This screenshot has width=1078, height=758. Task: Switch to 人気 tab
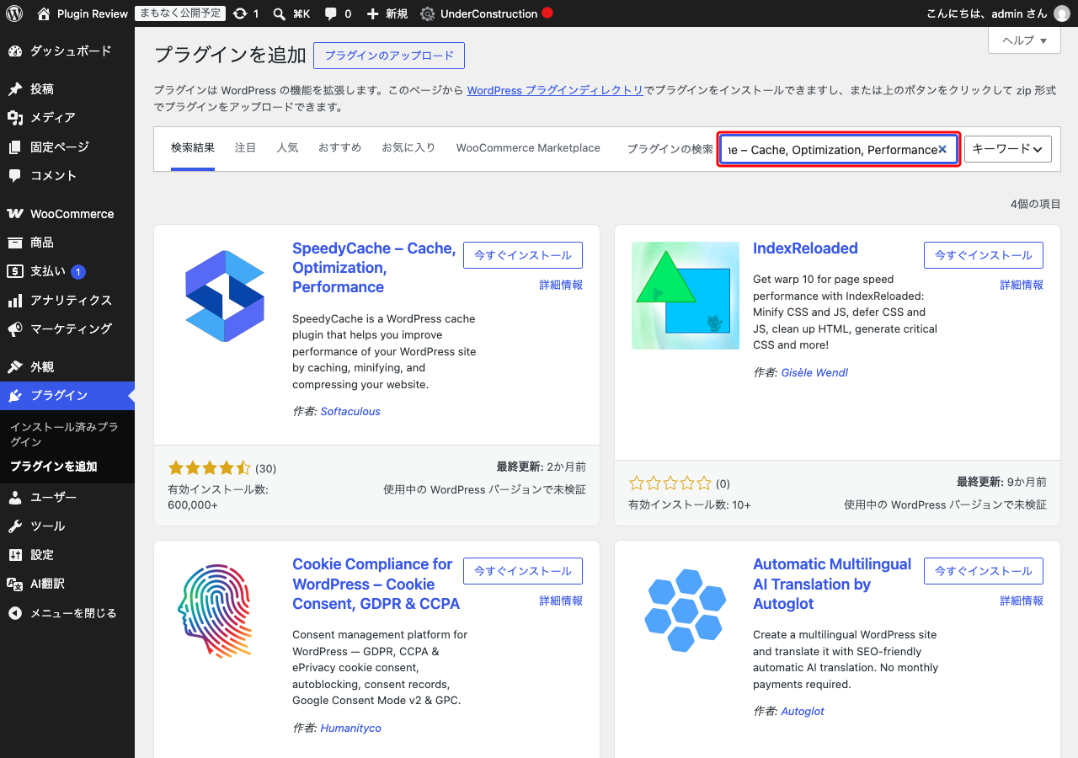point(287,148)
